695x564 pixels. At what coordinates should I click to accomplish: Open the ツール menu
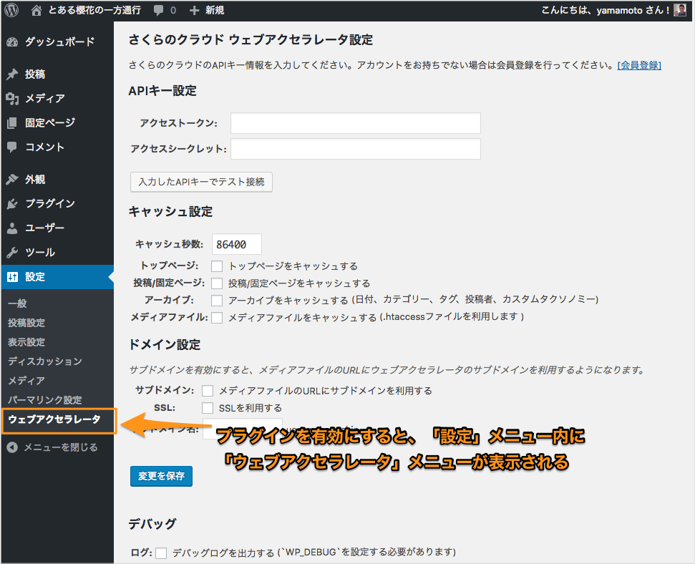pyautogui.click(x=57, y=253)
